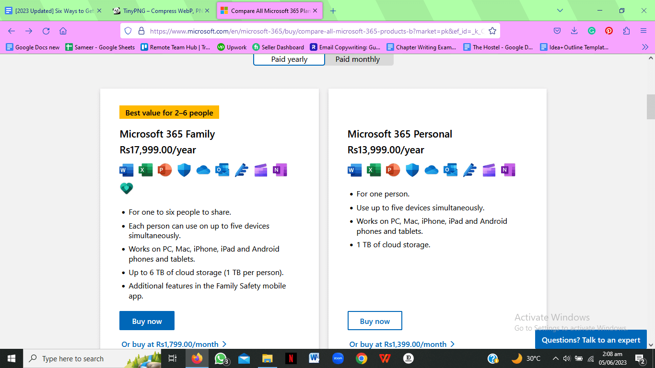655x368 pixels.
Task: Open the Firefox hamburger application menu
Action: click(643, 31)
